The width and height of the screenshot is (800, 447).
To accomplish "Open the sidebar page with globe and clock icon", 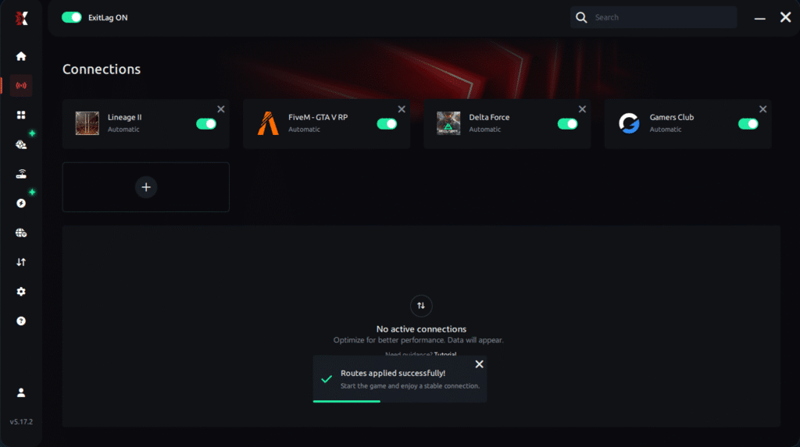I will click(x=21, y=145).
